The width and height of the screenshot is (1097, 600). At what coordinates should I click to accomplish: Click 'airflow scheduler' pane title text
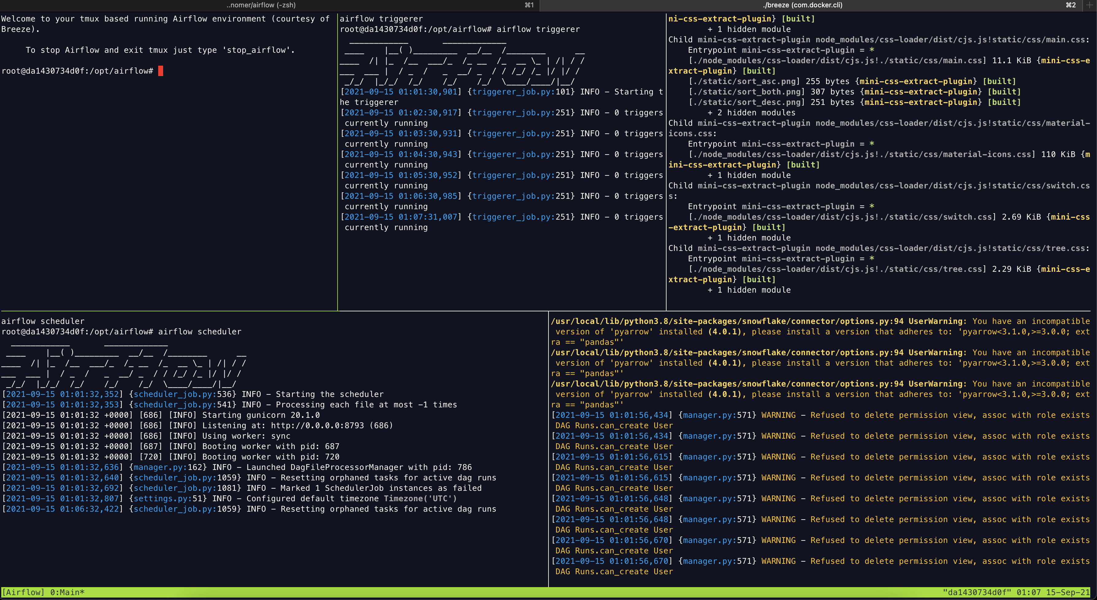43,321
